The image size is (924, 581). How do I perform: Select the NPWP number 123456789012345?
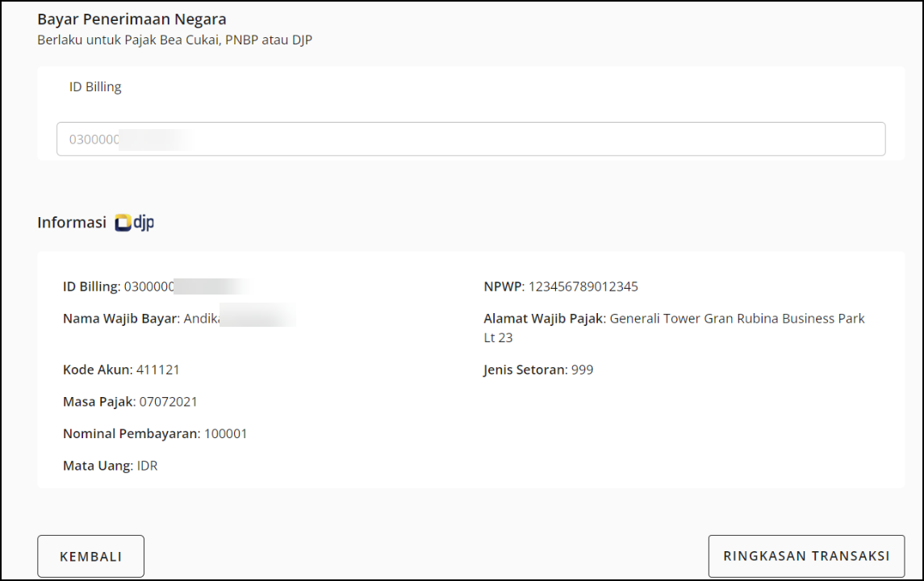pyautogui.click(x=583, y=286)
